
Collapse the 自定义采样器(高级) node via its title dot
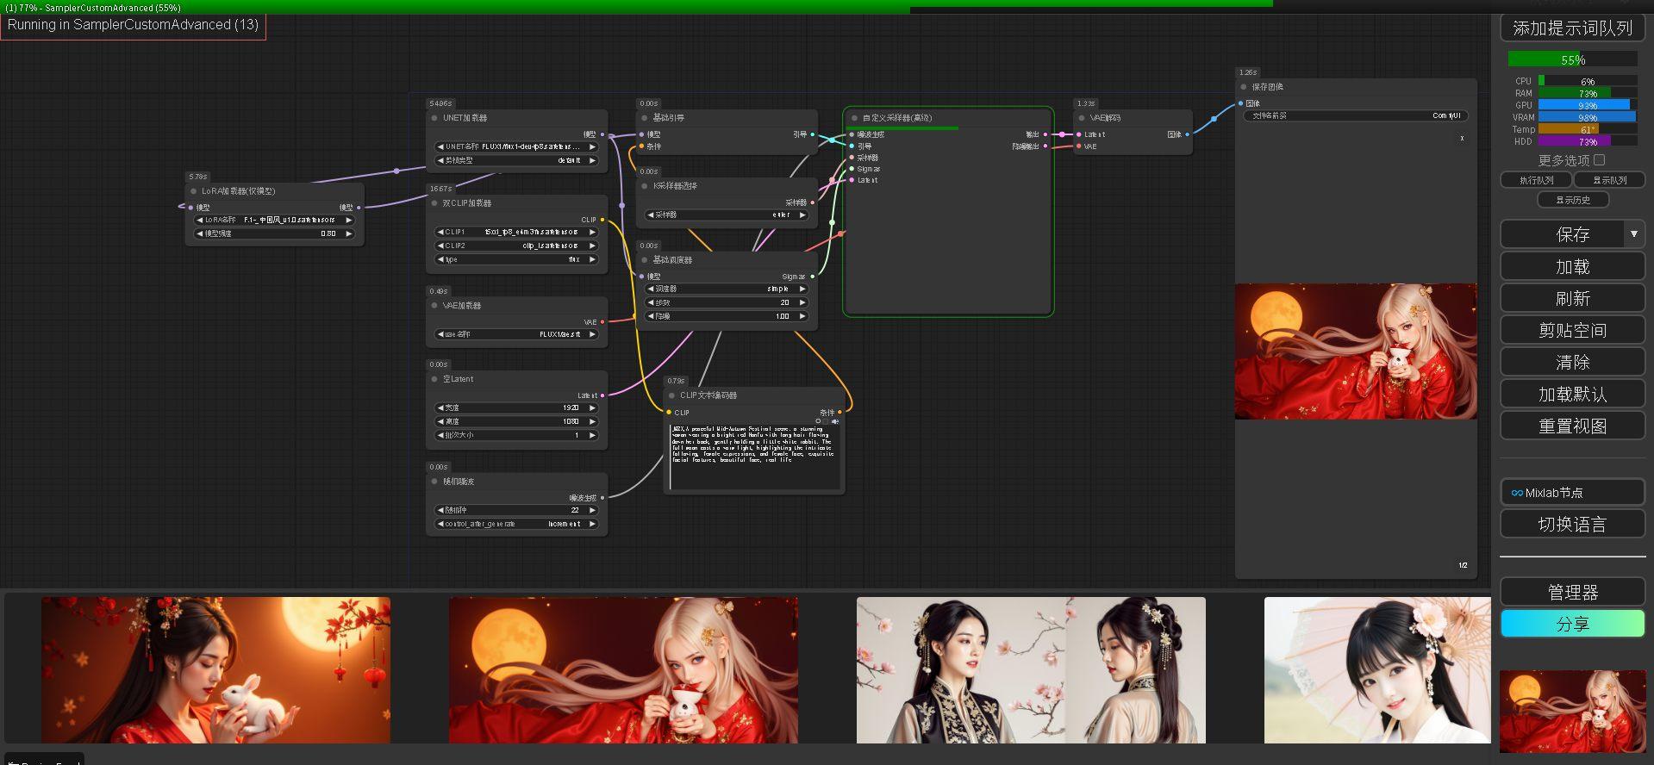click(854, 118)
